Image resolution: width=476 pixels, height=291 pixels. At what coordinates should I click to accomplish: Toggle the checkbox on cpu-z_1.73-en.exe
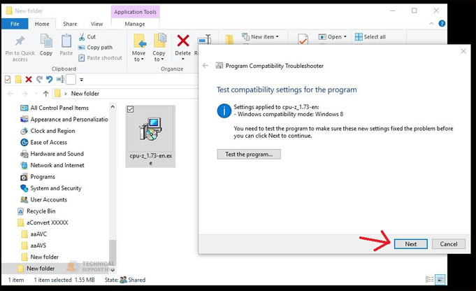click(131, 110)
